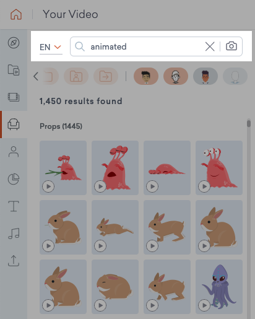
Task: Play the purple octopus prop preview
Action: click(204, 305)
